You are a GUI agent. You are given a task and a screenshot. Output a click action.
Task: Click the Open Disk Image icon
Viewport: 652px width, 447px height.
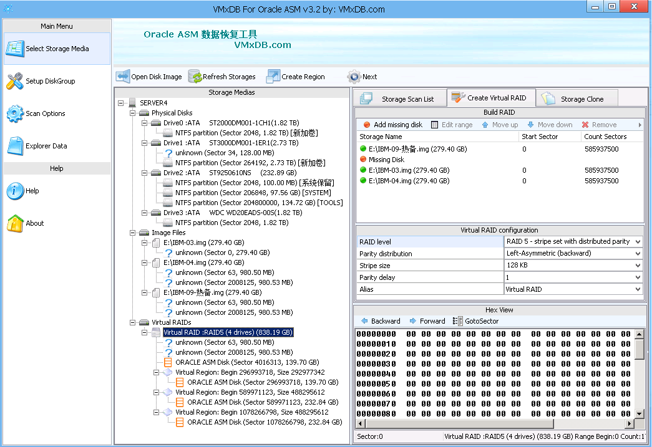123,77
